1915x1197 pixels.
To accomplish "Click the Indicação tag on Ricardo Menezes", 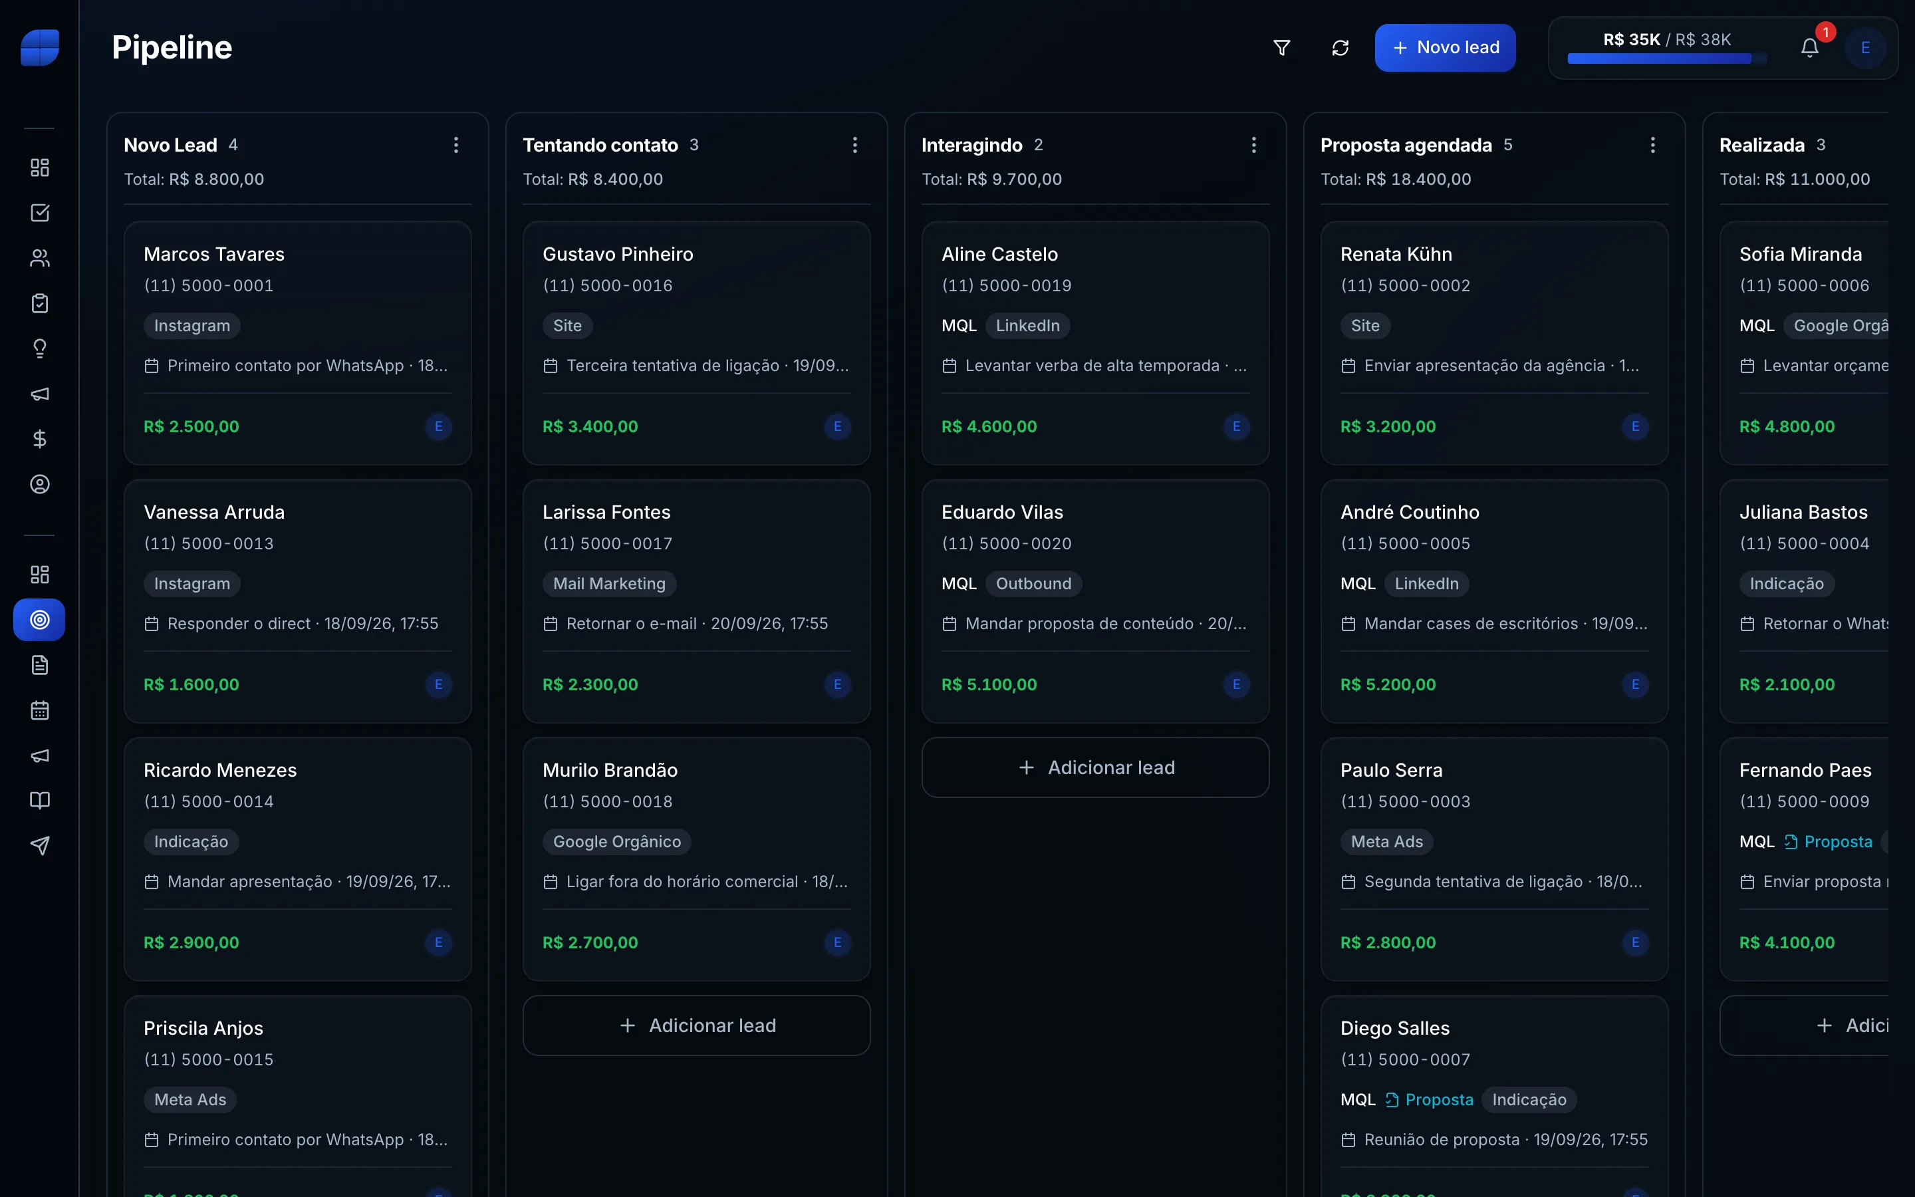I will pyautogui.click(x=191, y=841).
